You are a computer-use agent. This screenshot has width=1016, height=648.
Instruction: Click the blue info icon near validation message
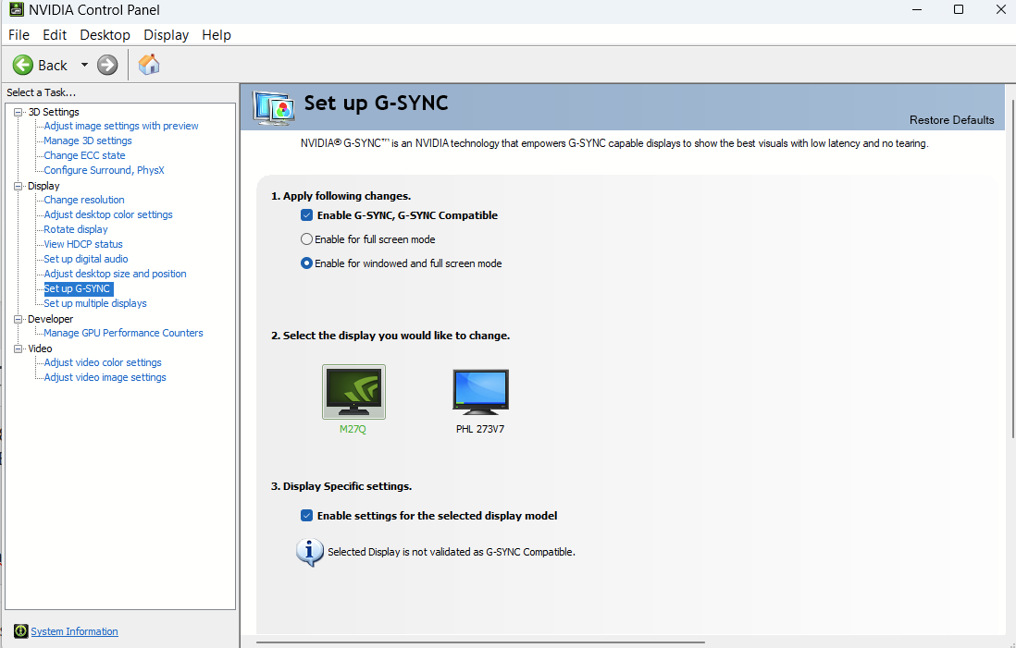pos(309,551)
